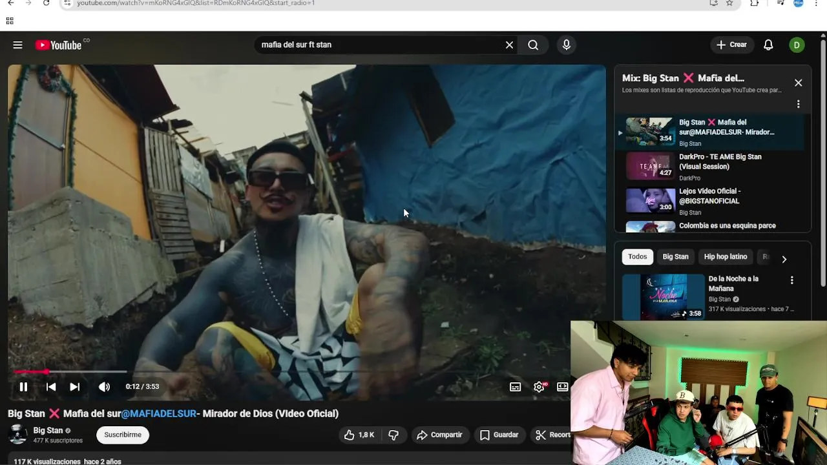
Task: Select the Big Stan filter chip
Action: point(675,257)
